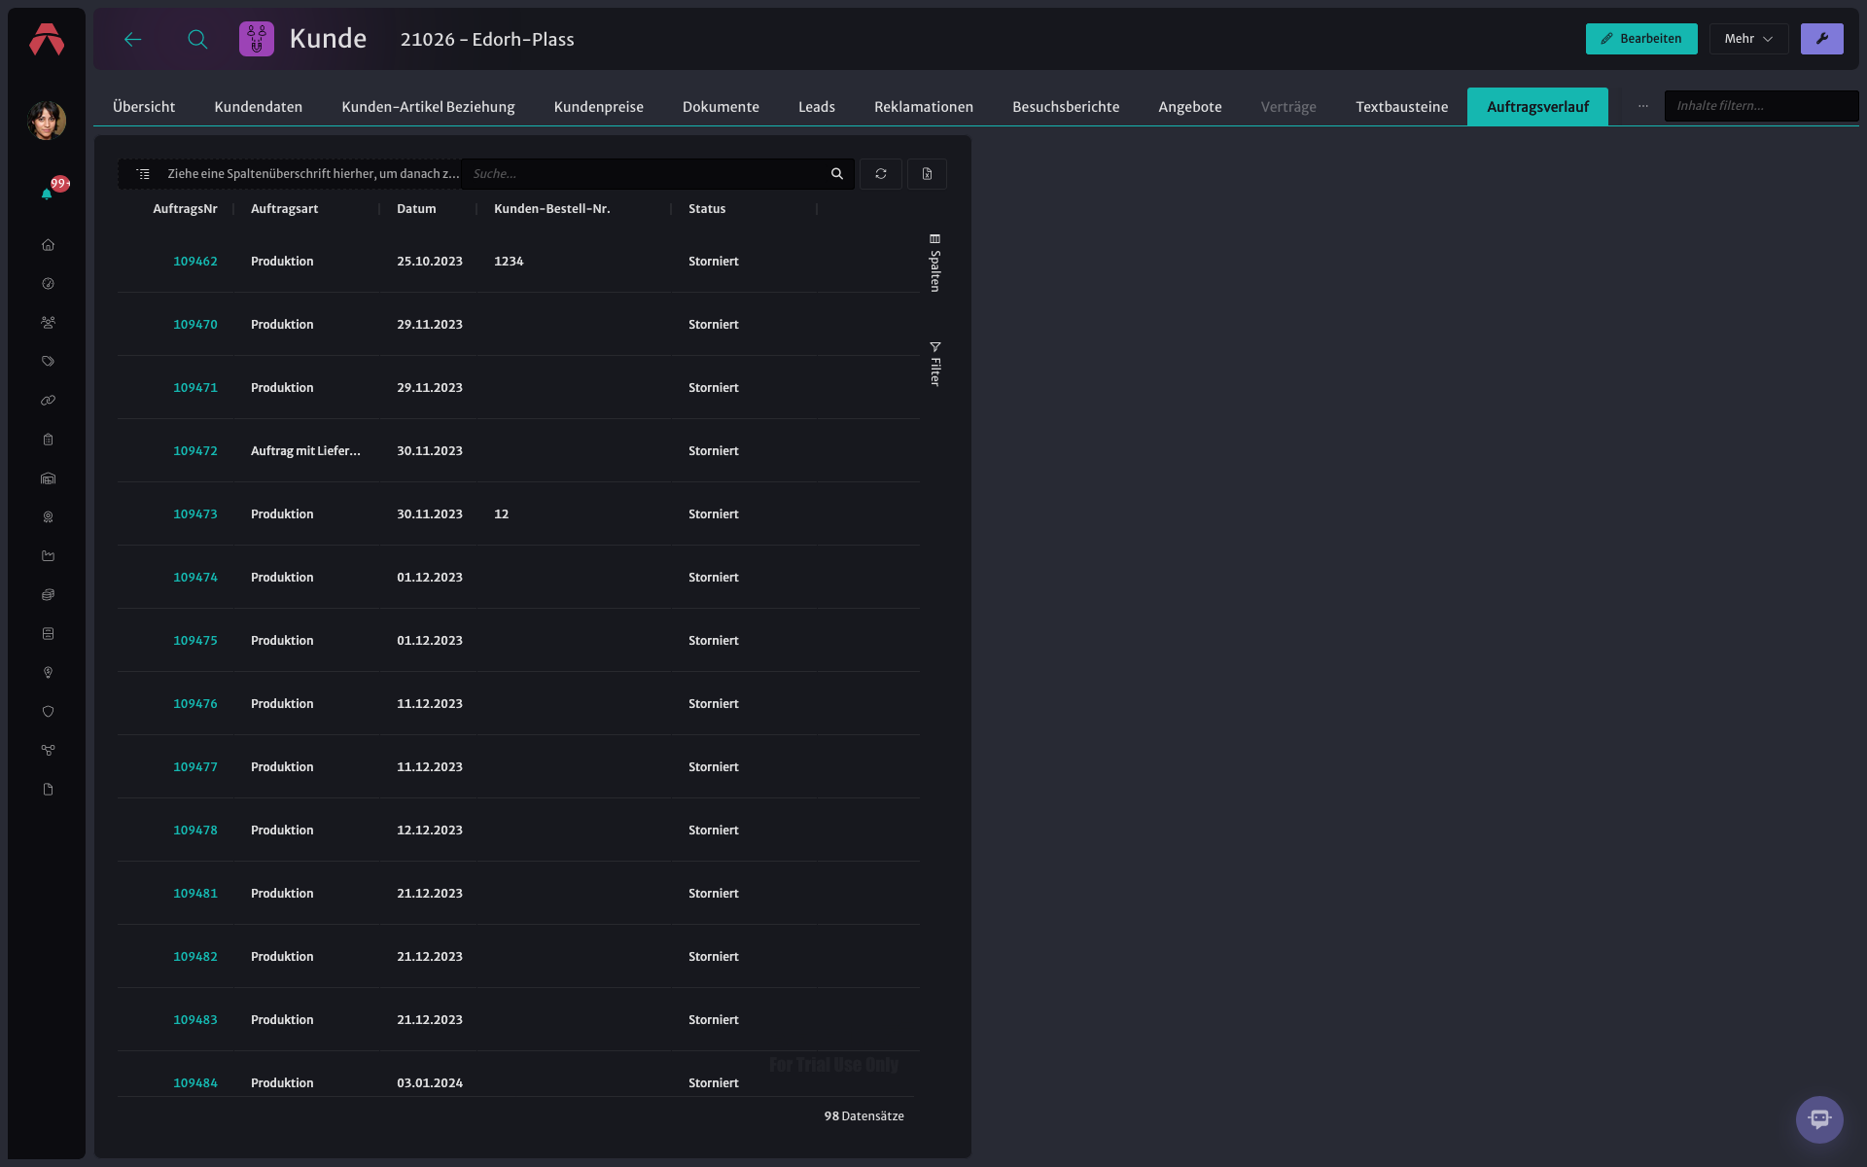Open the Dokumente tab
Viewport: 1867px width, 1167px height.
(x=721, y=107)
